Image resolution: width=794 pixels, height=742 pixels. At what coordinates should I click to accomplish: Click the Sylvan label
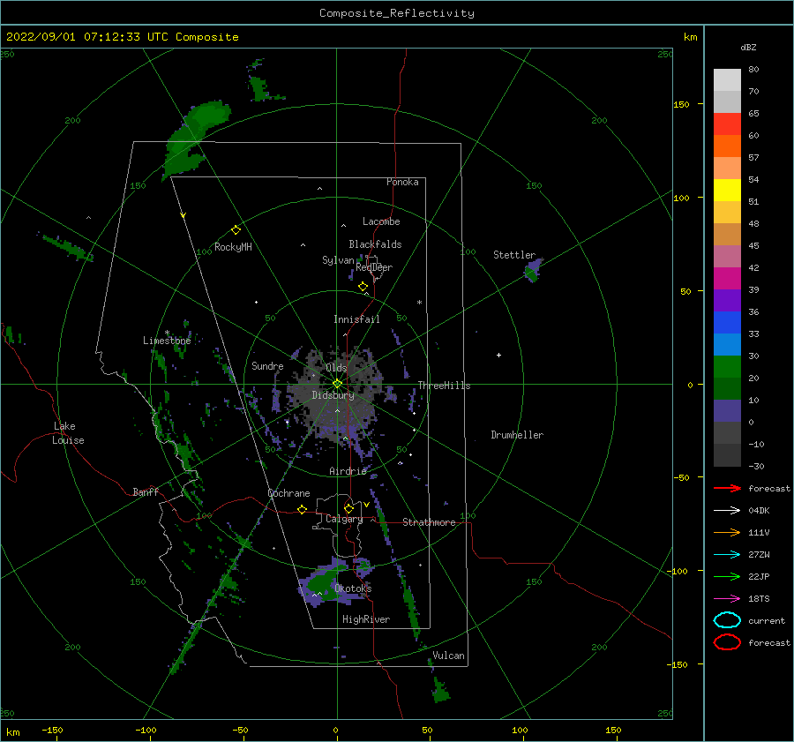click(338, 260)
